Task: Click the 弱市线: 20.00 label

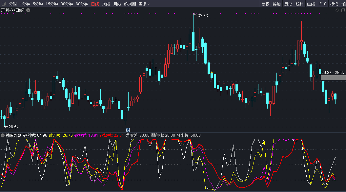Action: click(x=163, y=135)
